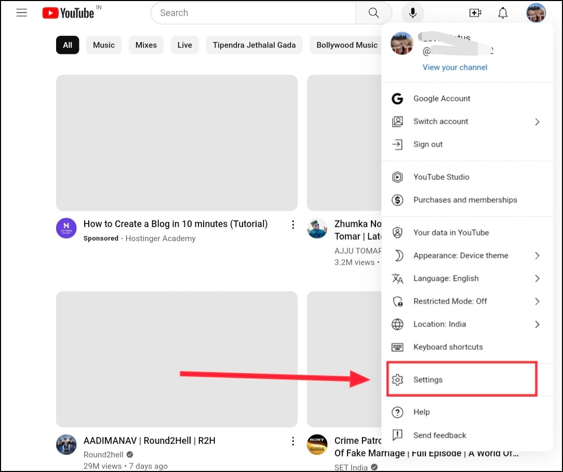Start voice search with microphone

pyautogui.click(x=413, y=13)
